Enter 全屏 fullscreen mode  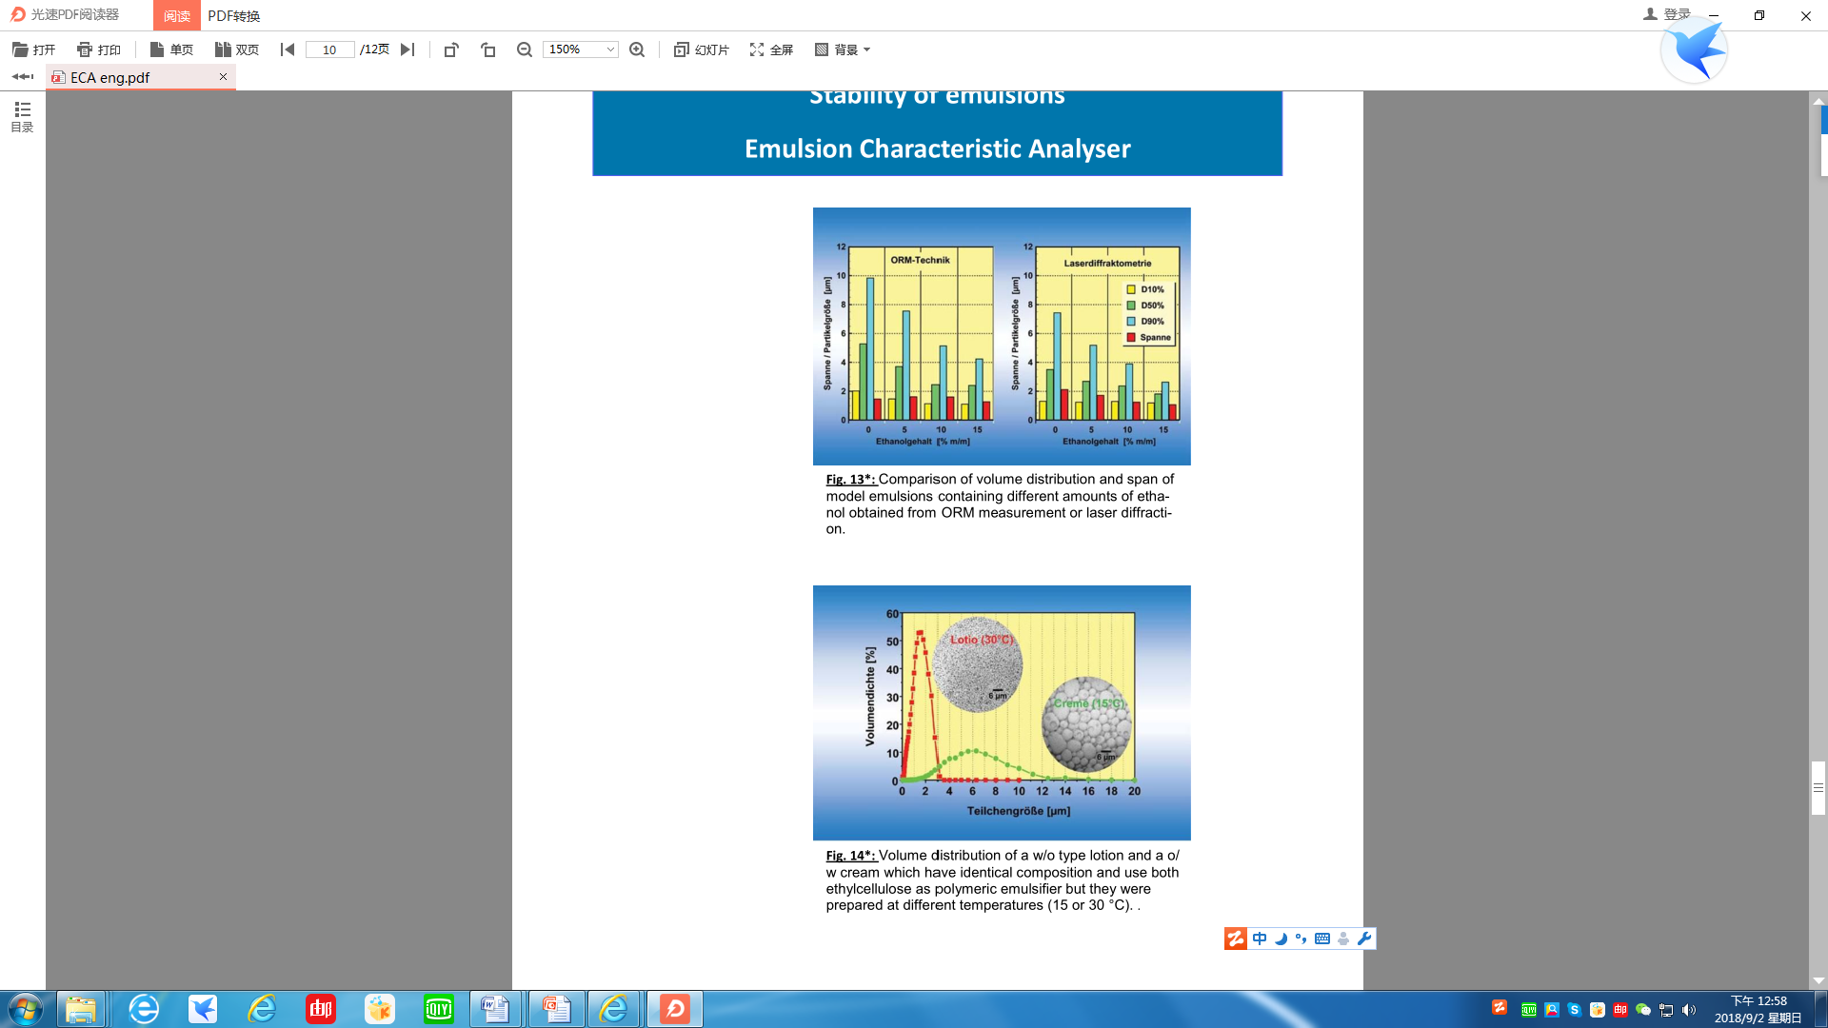772,49
